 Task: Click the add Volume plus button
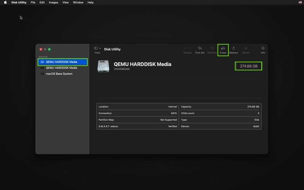click(185, 48)
